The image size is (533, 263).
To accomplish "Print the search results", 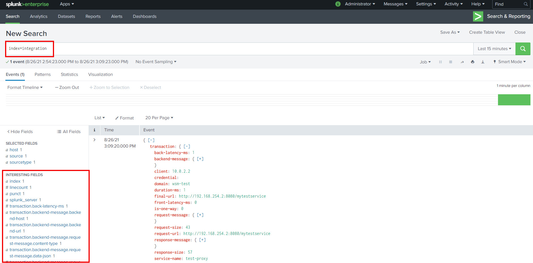I will pyautogui.click(x=472, y=62).
